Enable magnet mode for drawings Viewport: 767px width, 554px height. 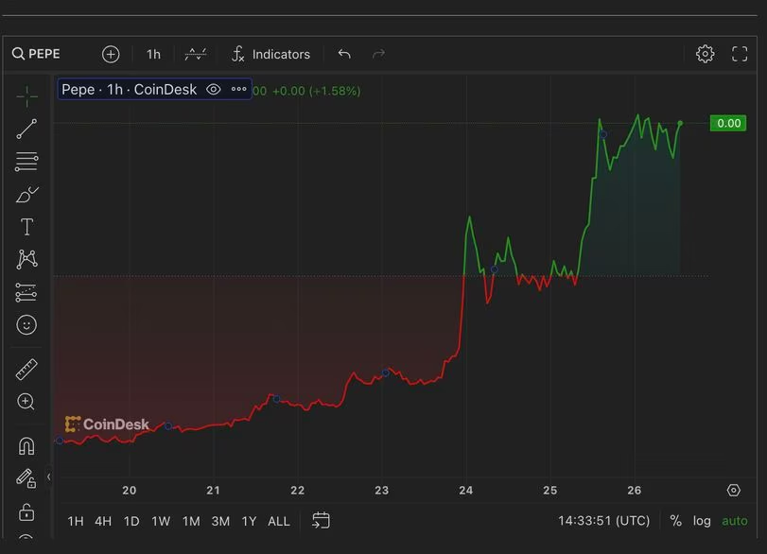[26, 444]
